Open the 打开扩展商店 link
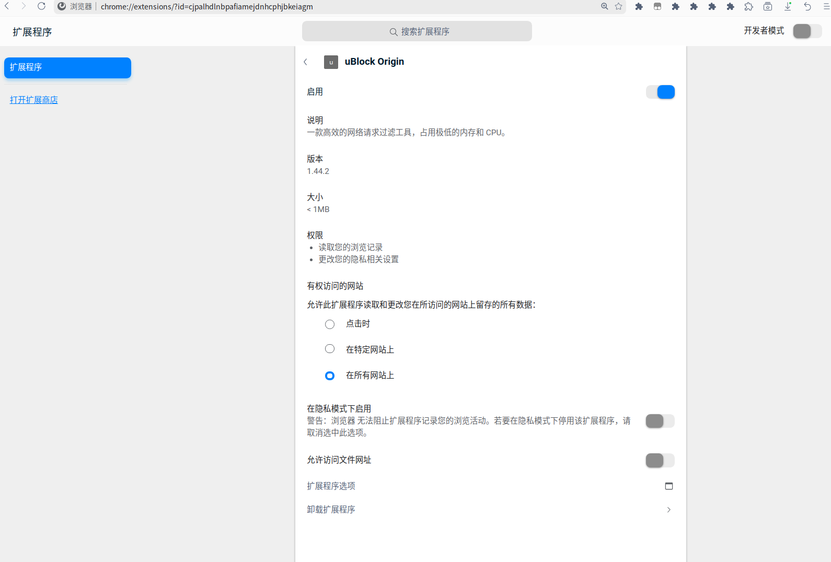Image resolution: width=831 pixels, height=562 pixels. (x=34, y=100)
